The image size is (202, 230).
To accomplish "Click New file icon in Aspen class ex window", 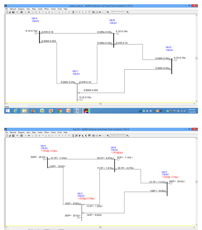I will [7, 12].
